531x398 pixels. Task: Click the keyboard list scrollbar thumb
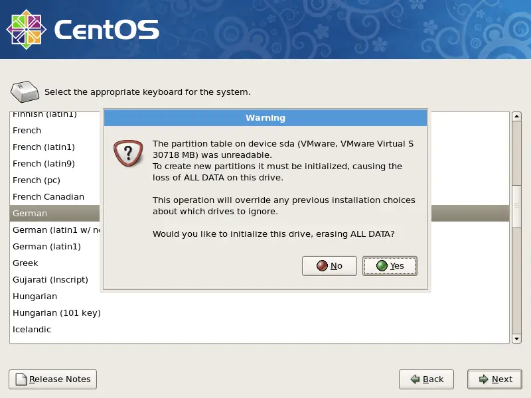tap(516, 206)
